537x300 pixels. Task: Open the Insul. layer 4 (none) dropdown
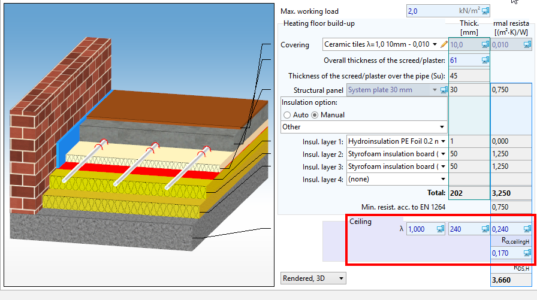point(443,179)
